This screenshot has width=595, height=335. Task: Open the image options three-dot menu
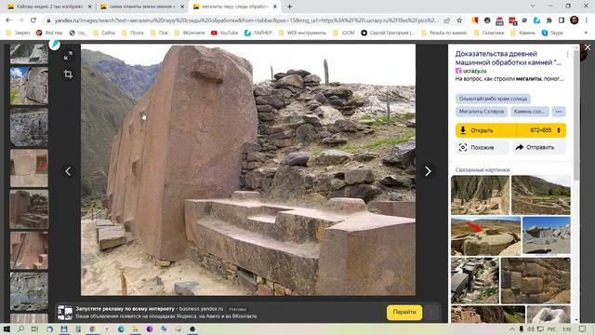pos(568,54)
